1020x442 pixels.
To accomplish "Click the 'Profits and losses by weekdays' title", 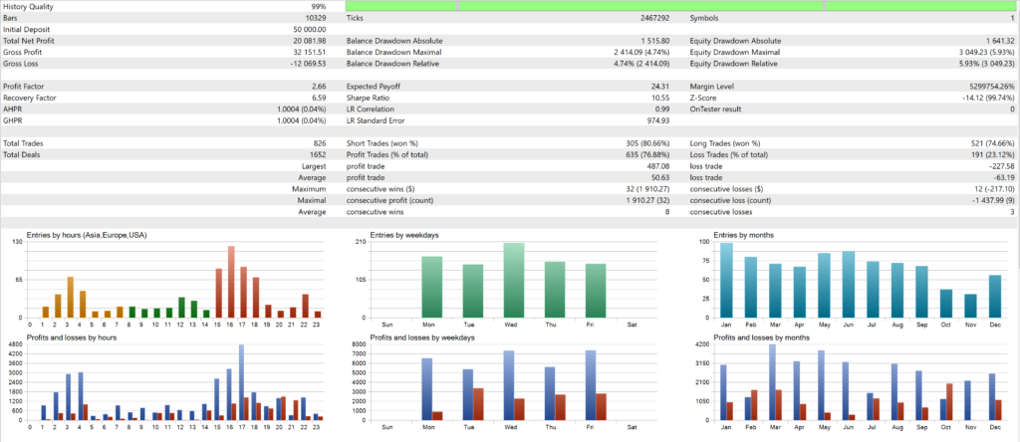I will 421,337.
